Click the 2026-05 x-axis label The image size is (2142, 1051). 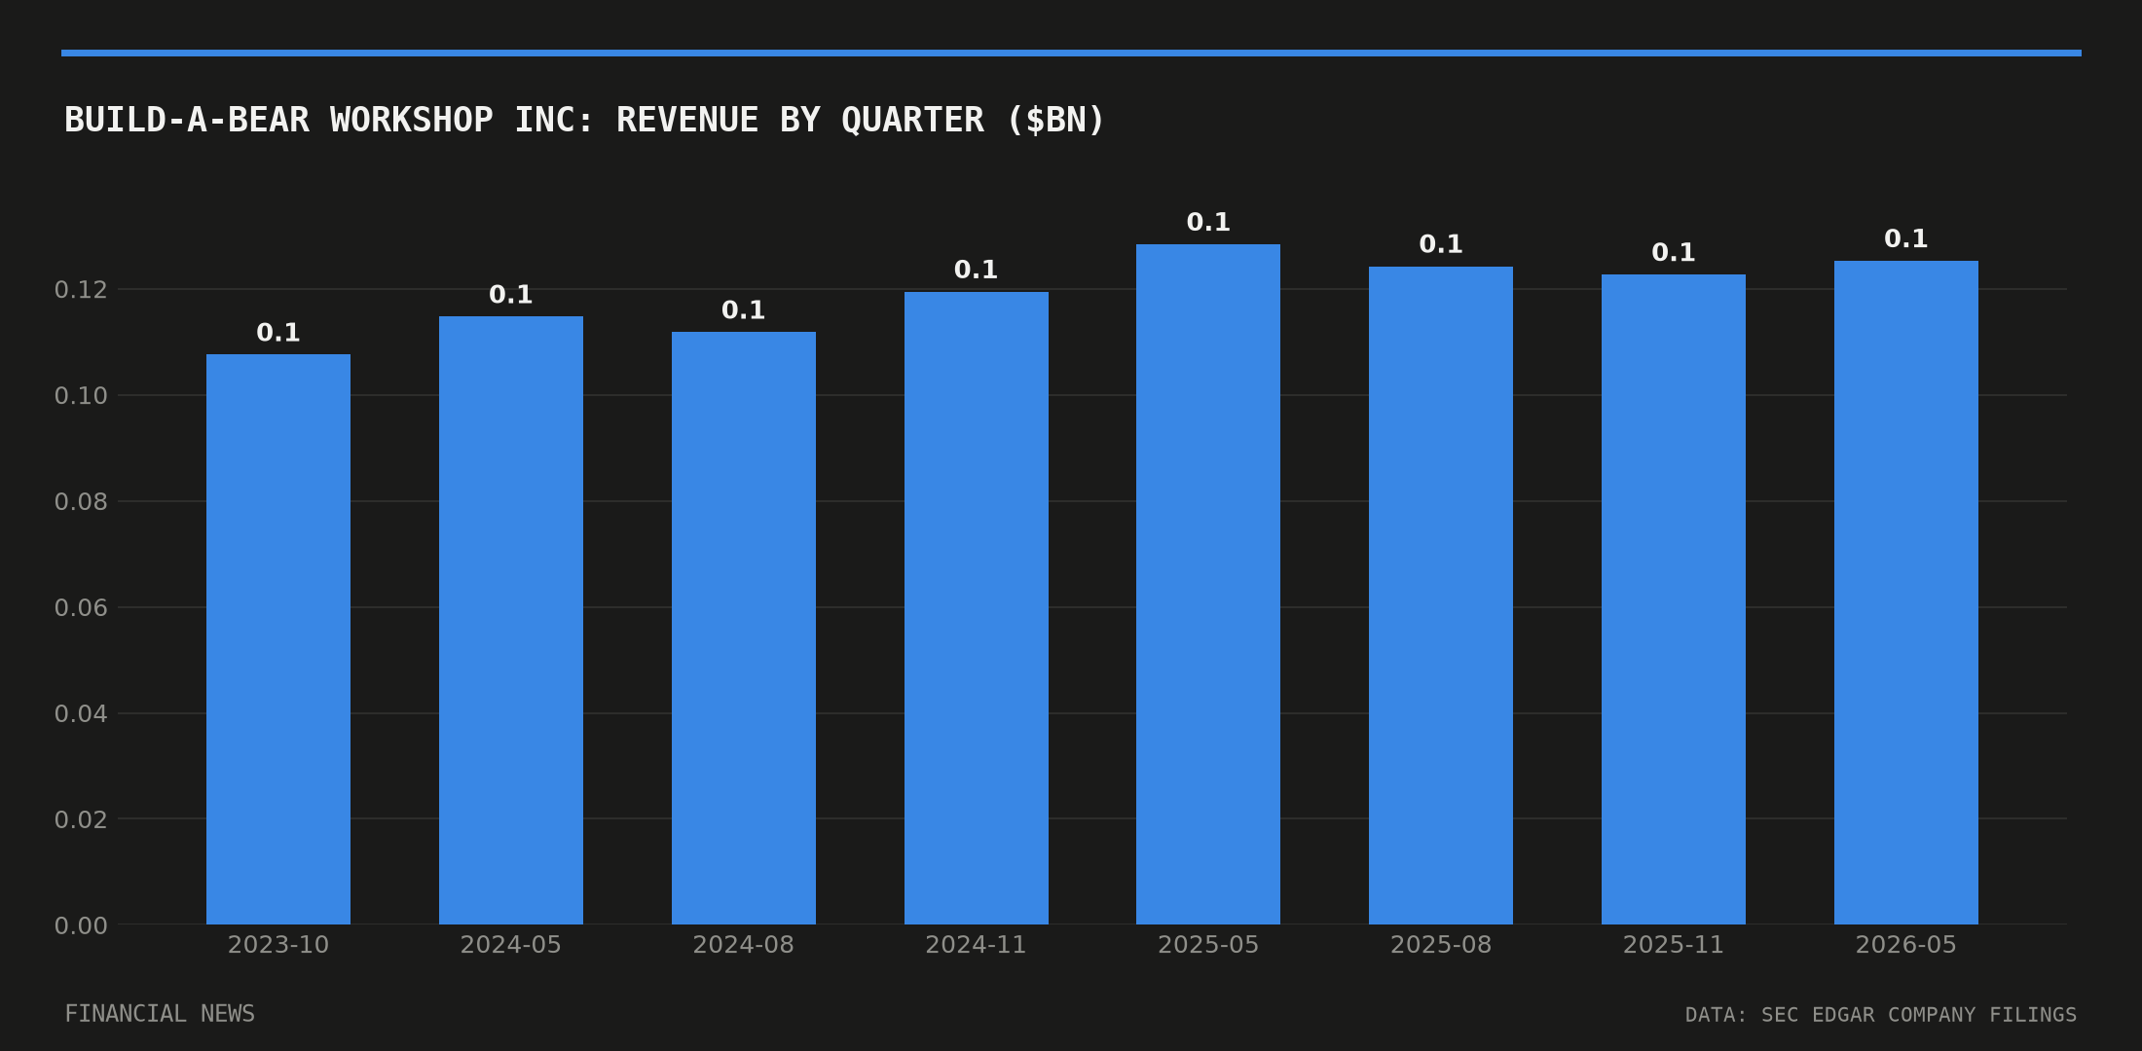[1906, 945]
